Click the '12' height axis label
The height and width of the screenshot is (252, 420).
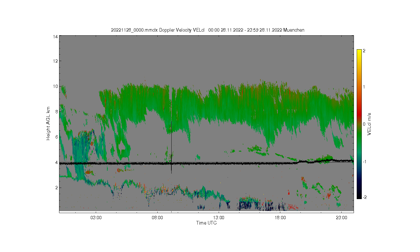(55, 61)
